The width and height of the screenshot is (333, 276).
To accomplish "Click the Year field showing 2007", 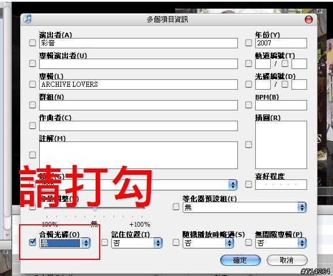I will tap(281, 43).
